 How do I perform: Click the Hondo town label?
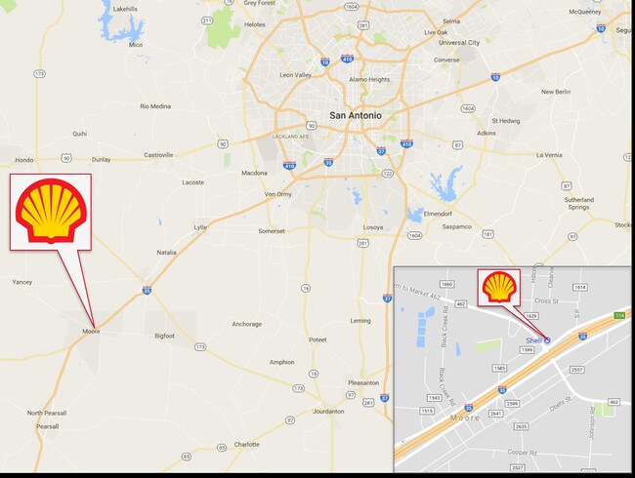[23, 160]
